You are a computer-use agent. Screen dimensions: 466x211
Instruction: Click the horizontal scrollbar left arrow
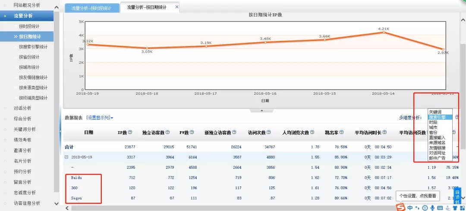coord(67,208)
